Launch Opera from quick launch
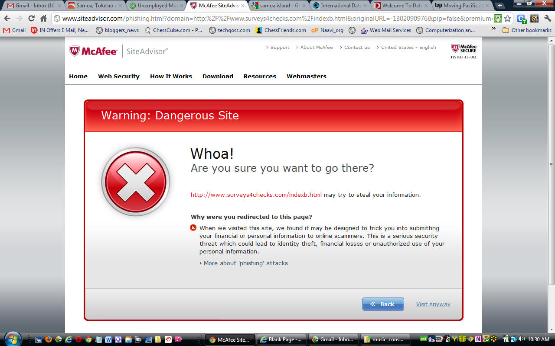Screen dimensions: 555x346 click(78, 340)
